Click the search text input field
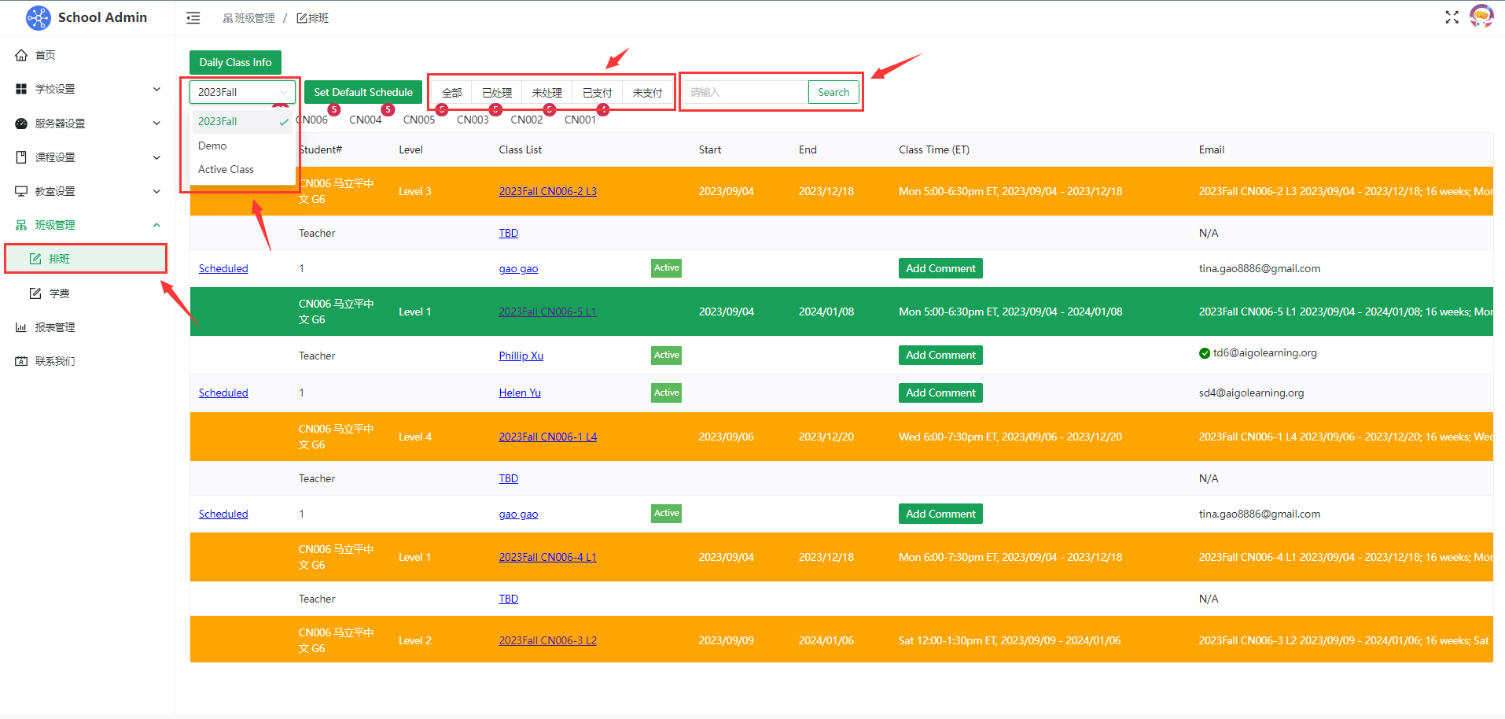The image size is (1505, 719). pos(745,92)
